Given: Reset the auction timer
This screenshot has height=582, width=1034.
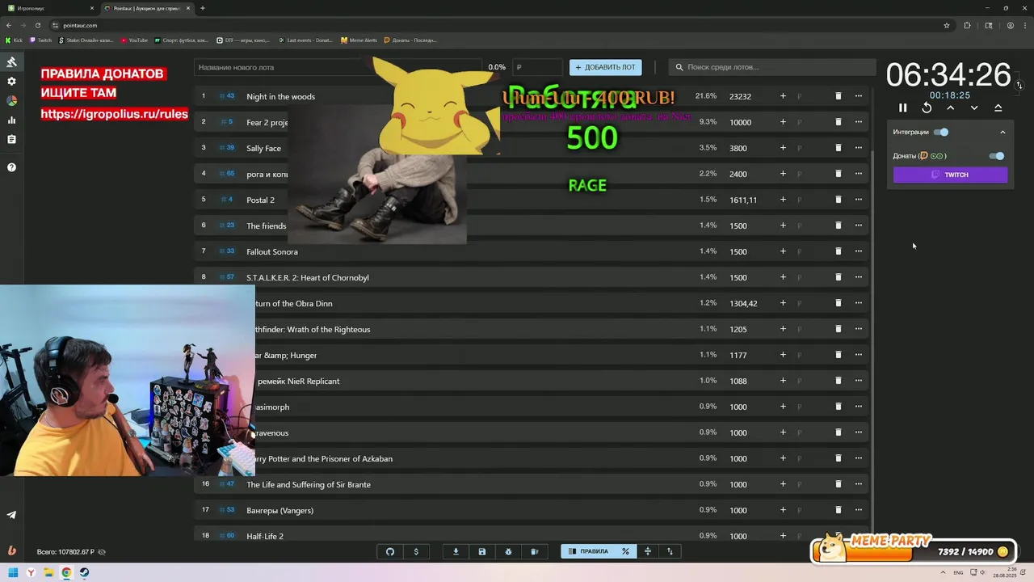Looking at the screenshot, I should point(927,108).
